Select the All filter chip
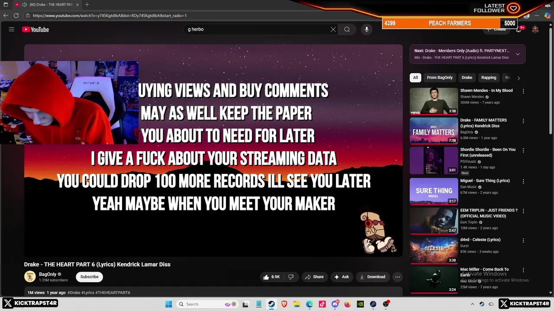Viewport: 554px width, 311px height. point(415,78)
